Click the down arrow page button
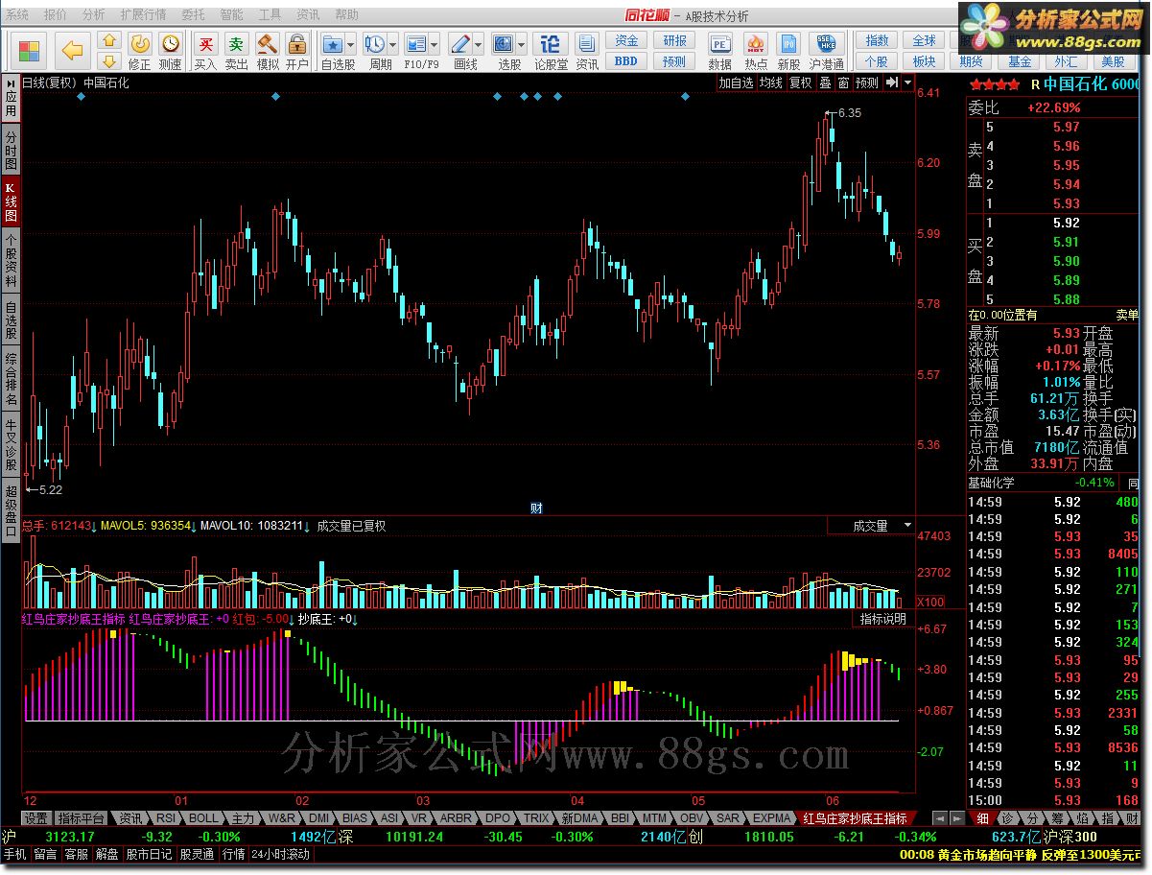Image resolution: width=1152 pixels, height=875 pixels. click(109, 60)
